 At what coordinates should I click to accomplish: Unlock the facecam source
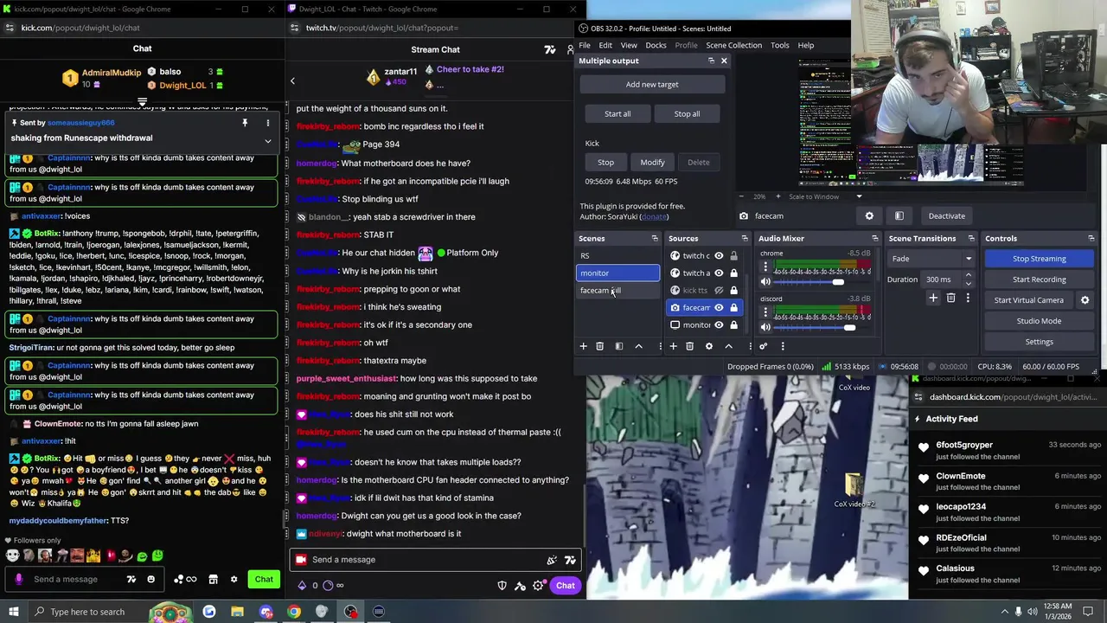(x=733, y=308)
